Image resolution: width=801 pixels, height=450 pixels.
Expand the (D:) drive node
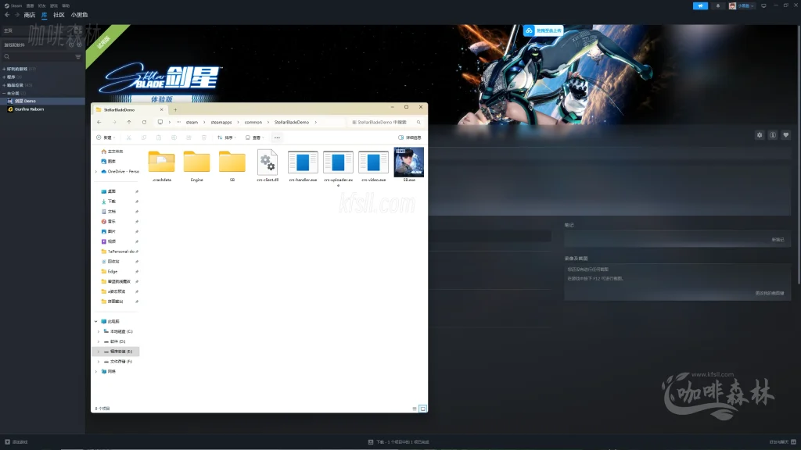[x=99, y=341]
